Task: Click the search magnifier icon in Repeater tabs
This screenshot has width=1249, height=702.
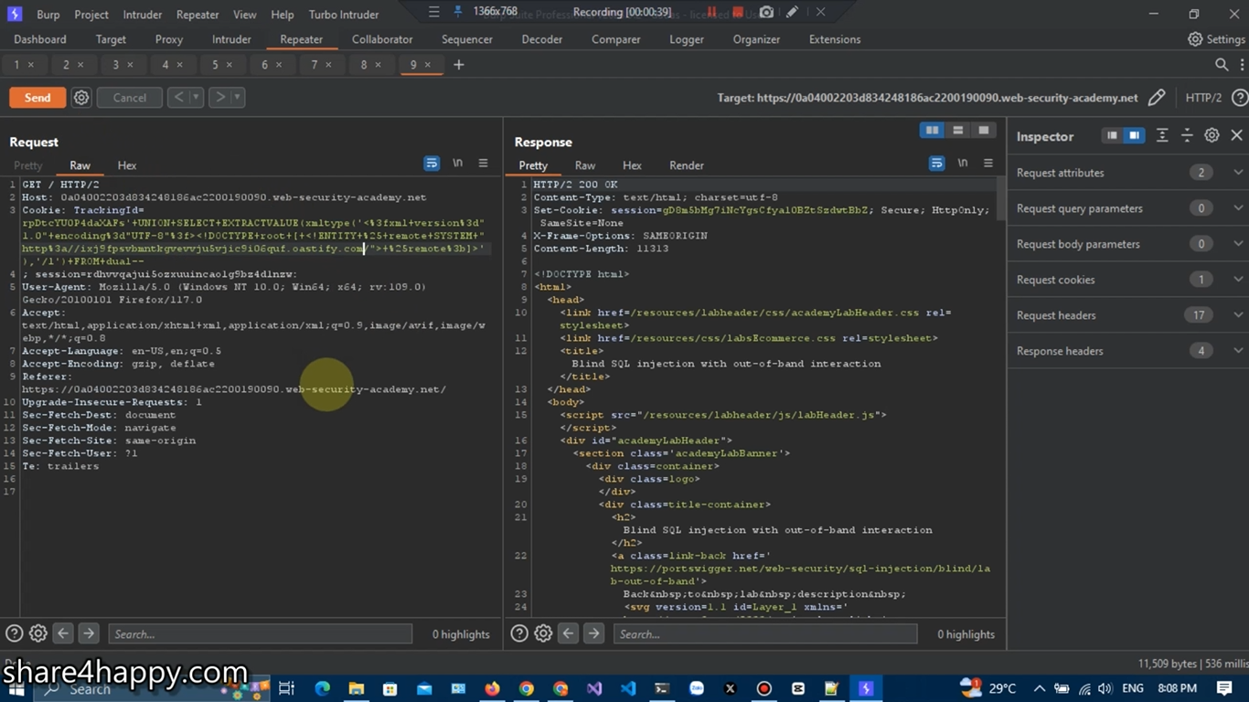Action: [1222, 65]
